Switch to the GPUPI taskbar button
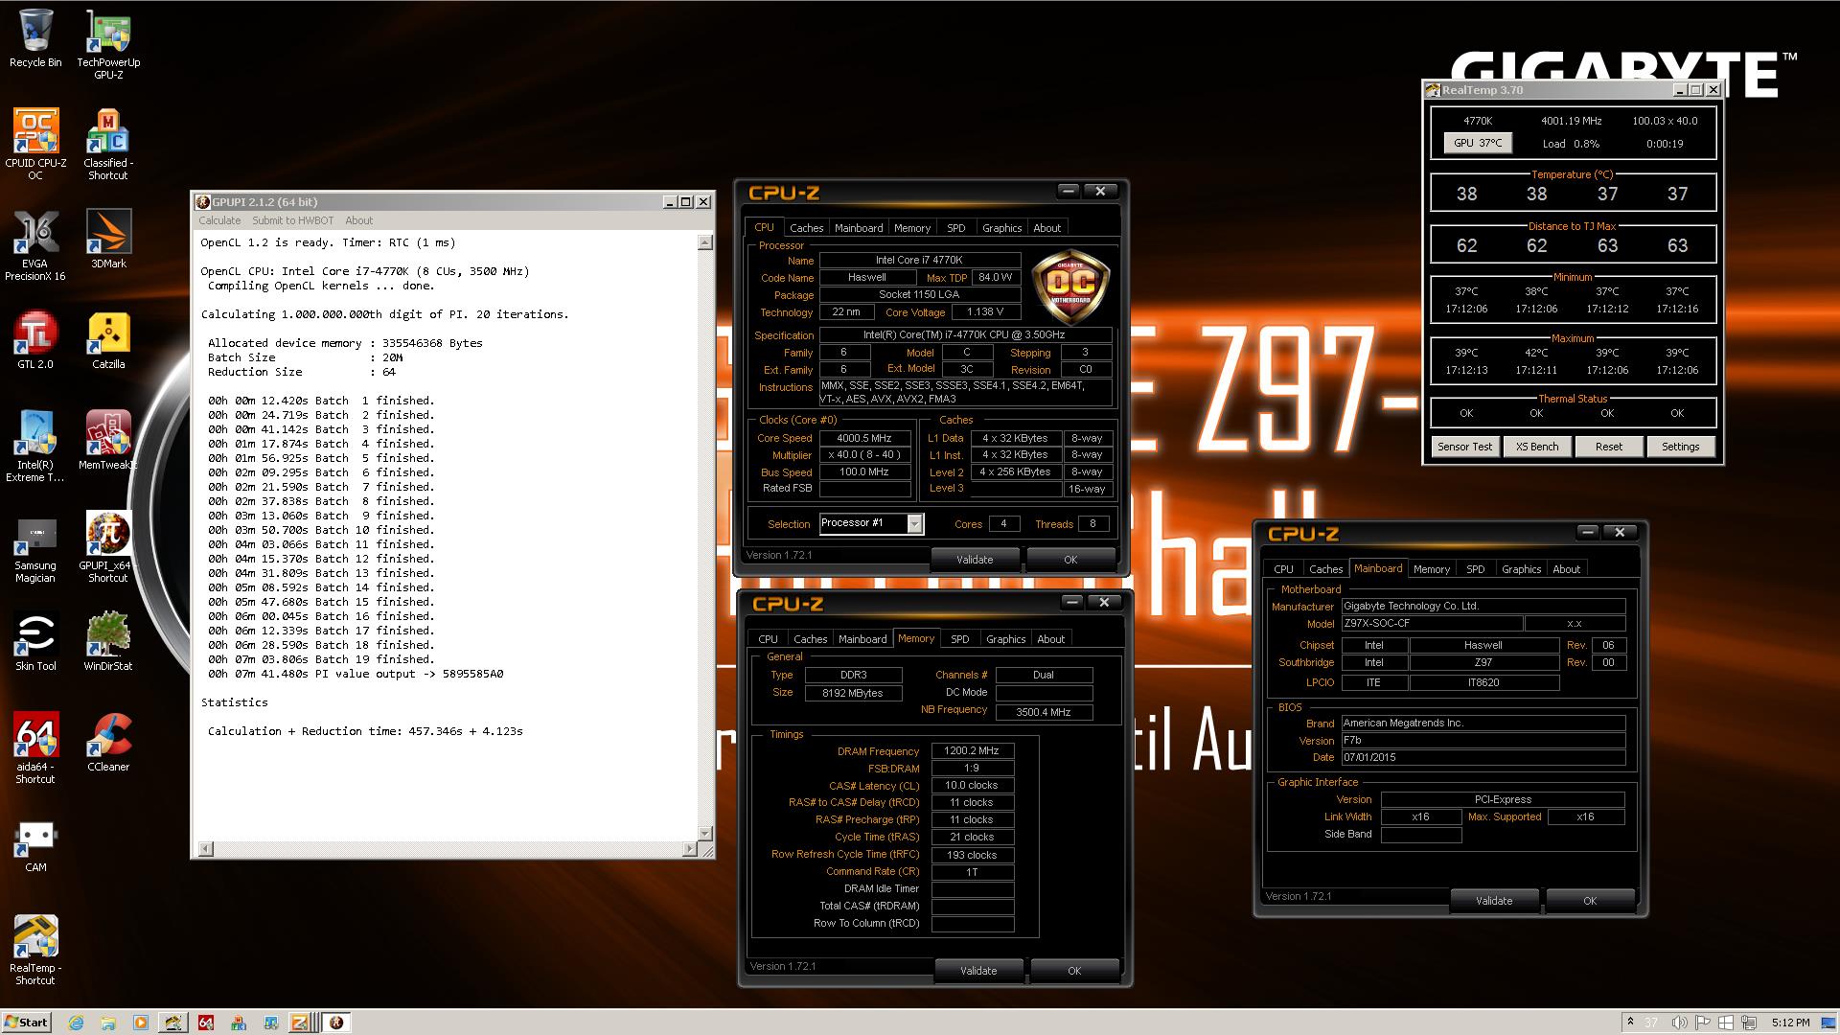 tap(335, 1023)
